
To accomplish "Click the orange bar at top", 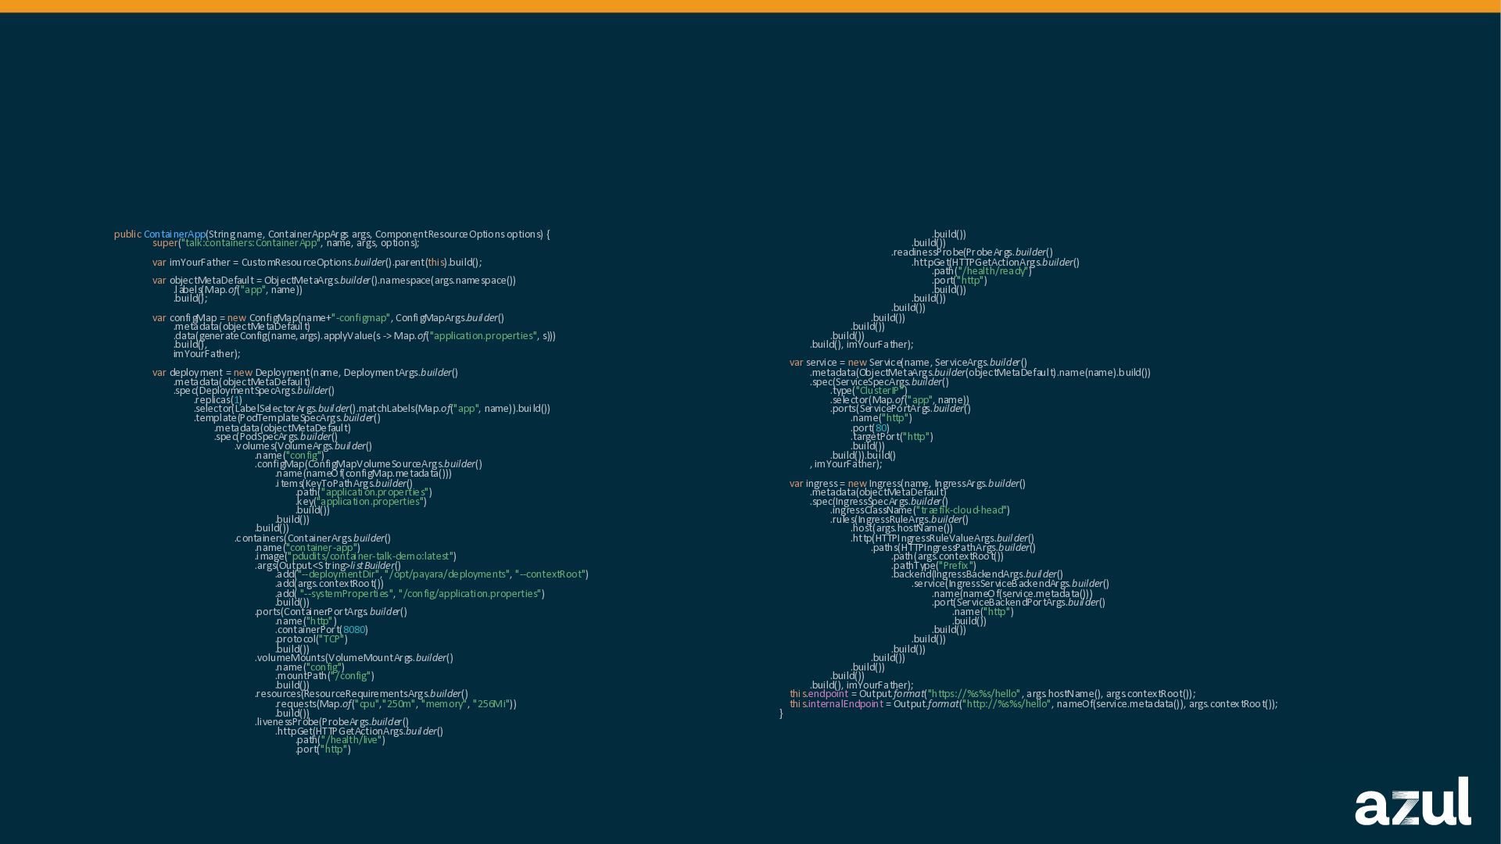I will [x=750, y=5].
